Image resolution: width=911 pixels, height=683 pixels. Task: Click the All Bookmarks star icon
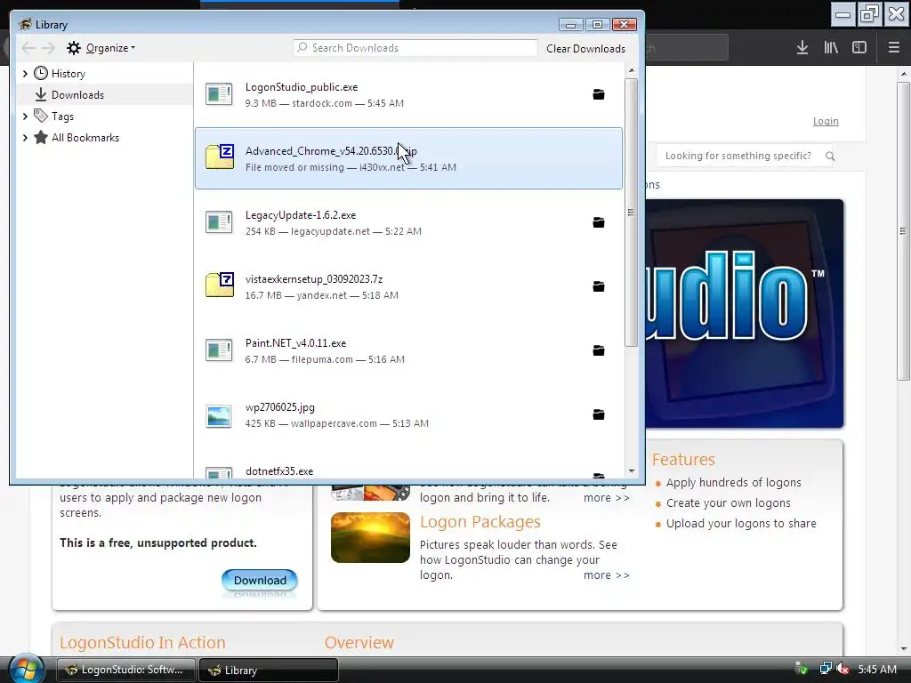(41, 138)
